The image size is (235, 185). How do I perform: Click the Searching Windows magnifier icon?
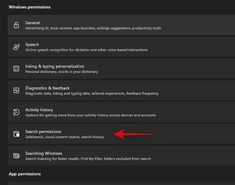click(x=16, y=156)
